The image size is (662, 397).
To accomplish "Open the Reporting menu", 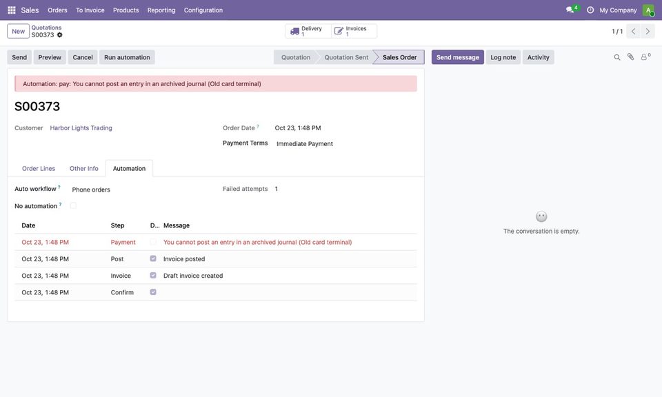I will [161, 10].
